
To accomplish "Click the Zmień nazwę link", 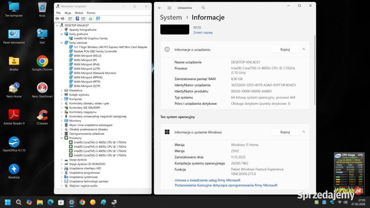I will 203,32.
